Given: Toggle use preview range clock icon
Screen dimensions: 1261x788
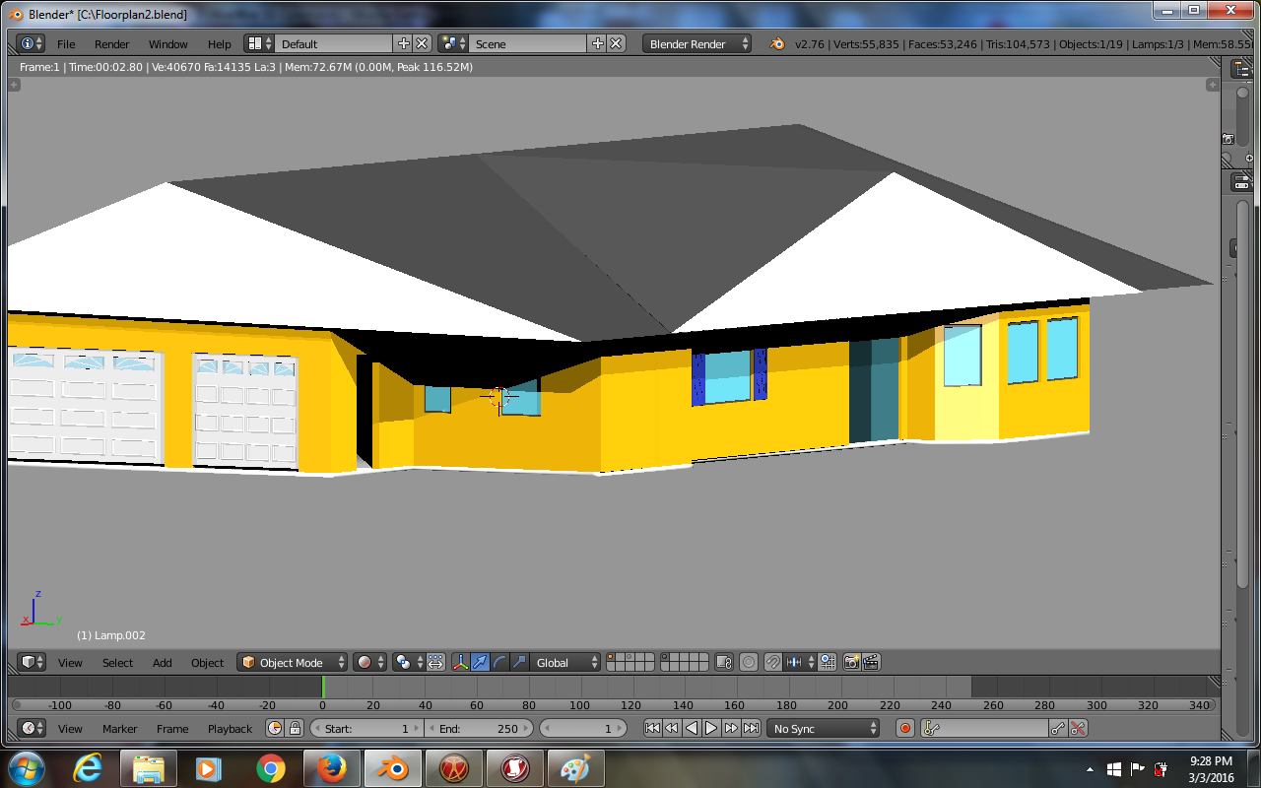Looking at the screenshot, I should click(x=275, y=728).
